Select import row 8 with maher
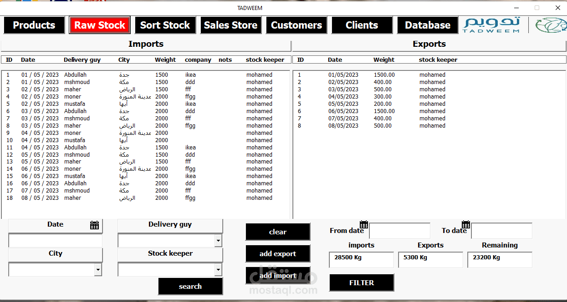Image resolution: width=567 pixels, height=302 pixels. tap(146, 126)
